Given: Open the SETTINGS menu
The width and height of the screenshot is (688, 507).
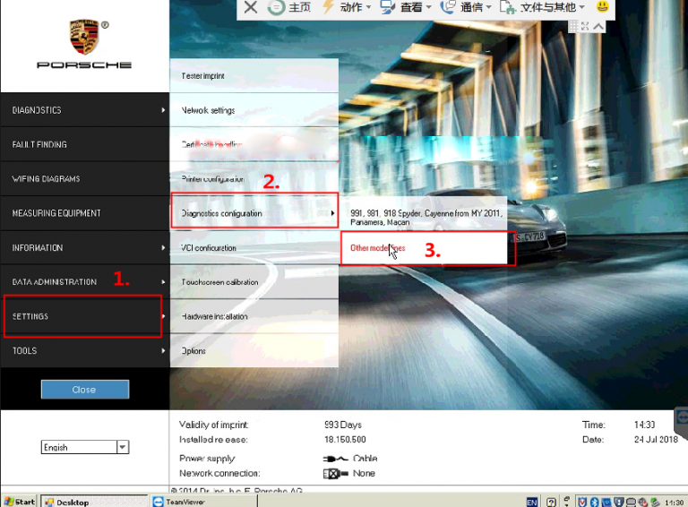Looking at the screenshot, I should coord(85,316).
